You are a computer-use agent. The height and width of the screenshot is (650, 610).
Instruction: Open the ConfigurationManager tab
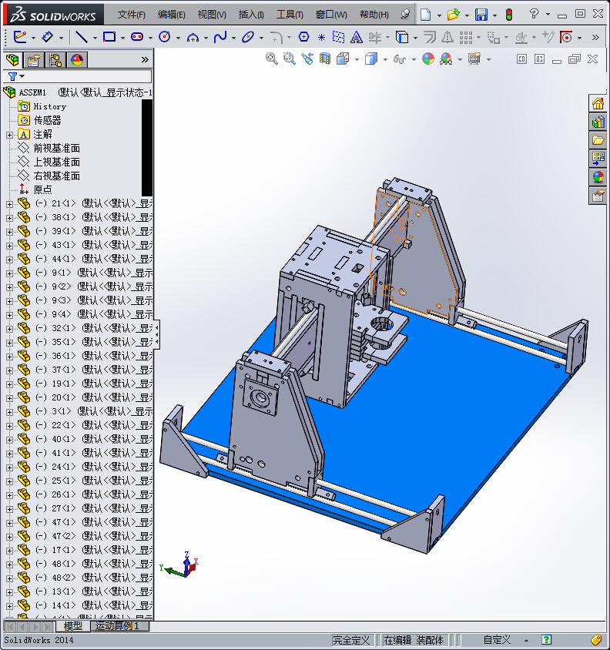click(x=55, y=60)
